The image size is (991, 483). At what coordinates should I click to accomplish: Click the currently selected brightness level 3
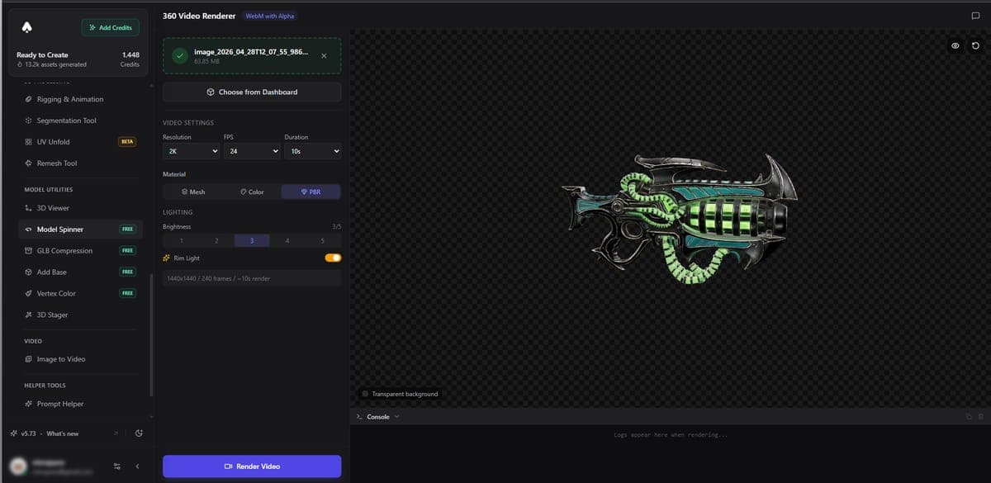tap(252, 240)
